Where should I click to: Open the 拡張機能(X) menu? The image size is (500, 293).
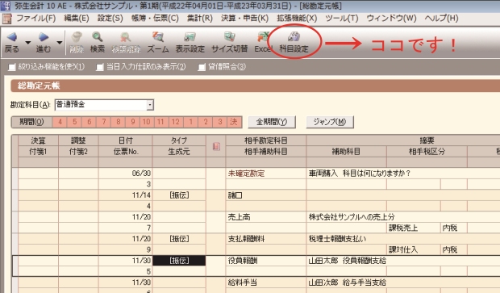point(297,19)
